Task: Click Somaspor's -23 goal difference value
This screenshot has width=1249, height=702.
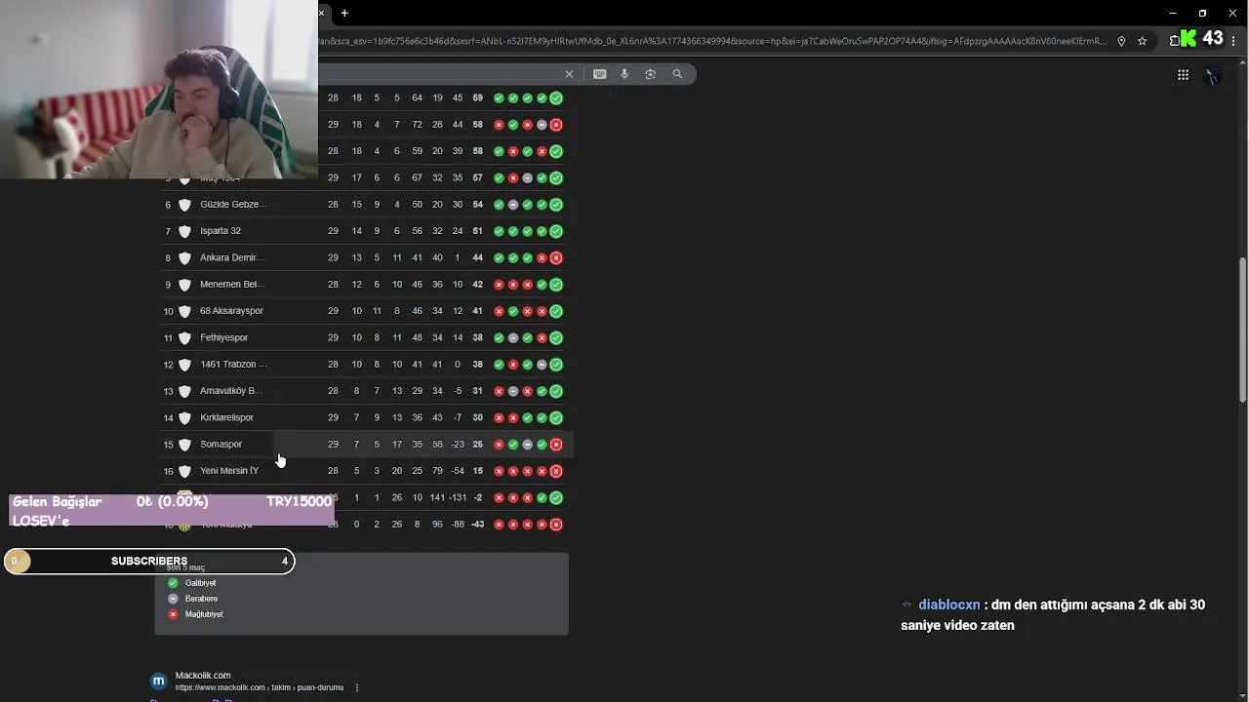Action: 457,445
